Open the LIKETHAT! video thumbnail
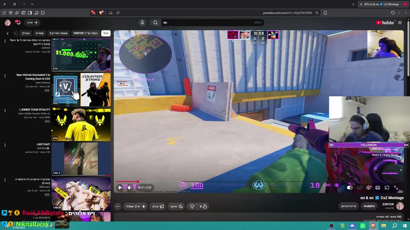Viewport: 410px width, 230px height. pyautogui.click(x=81, y=159)
